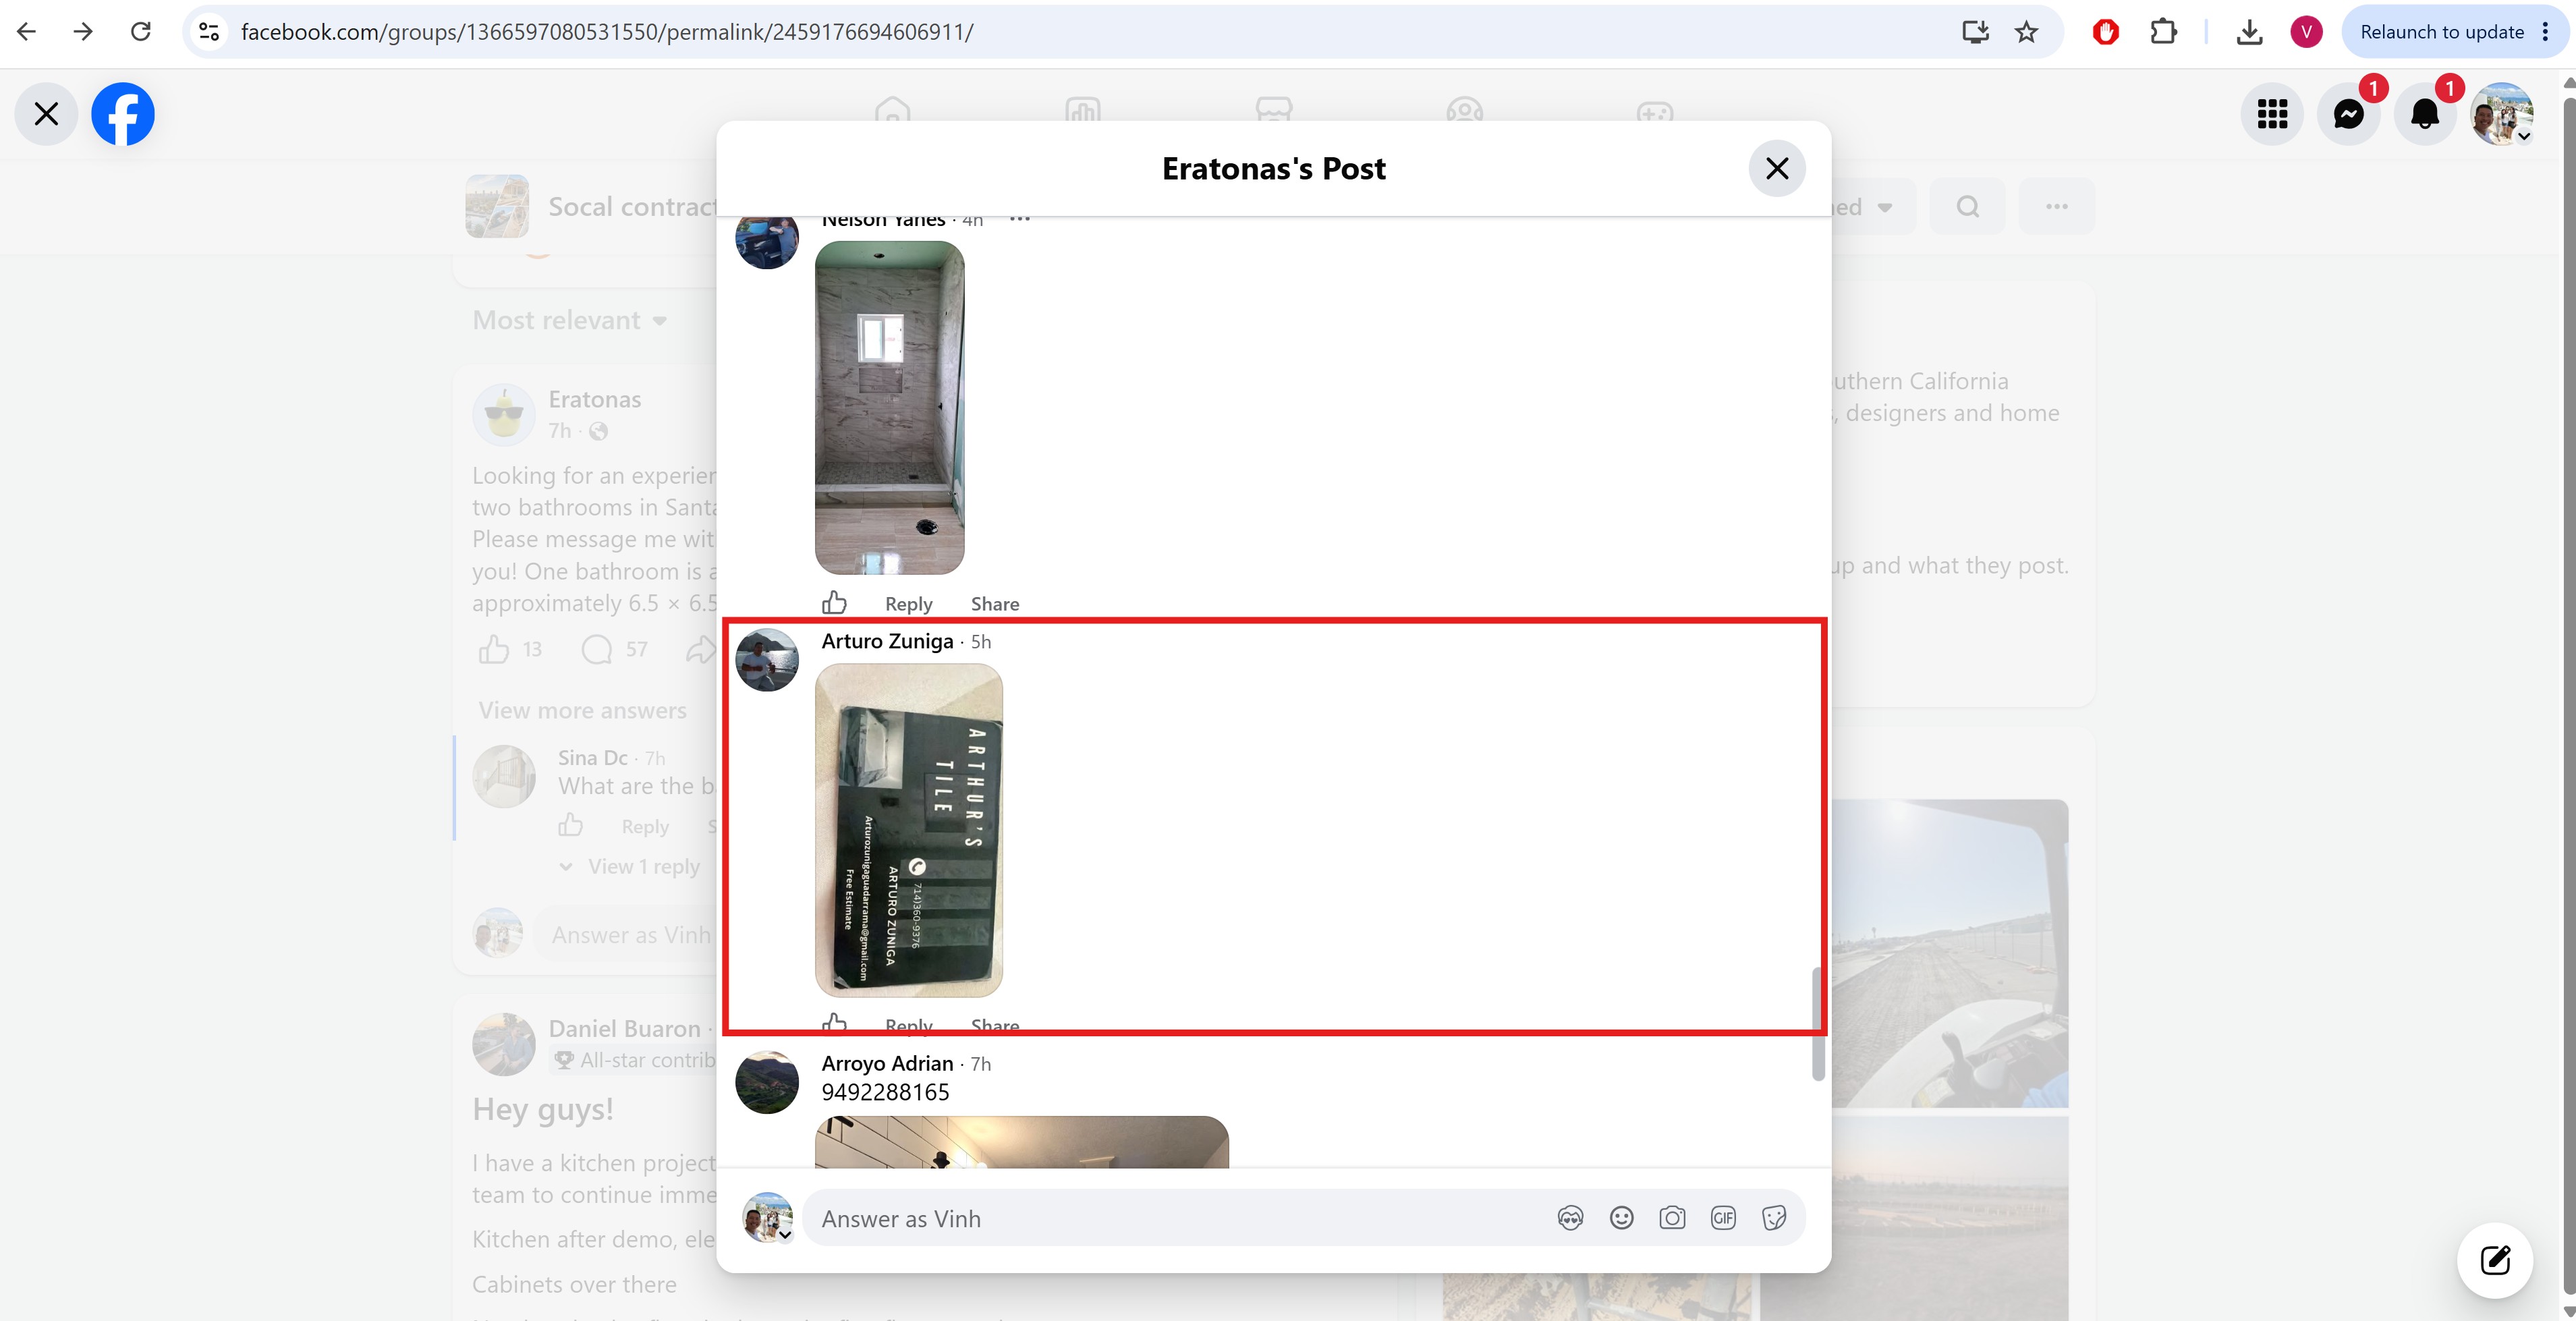Open the red ad blocker extension
The image size is (2576, 1321).
[2105, 32]
